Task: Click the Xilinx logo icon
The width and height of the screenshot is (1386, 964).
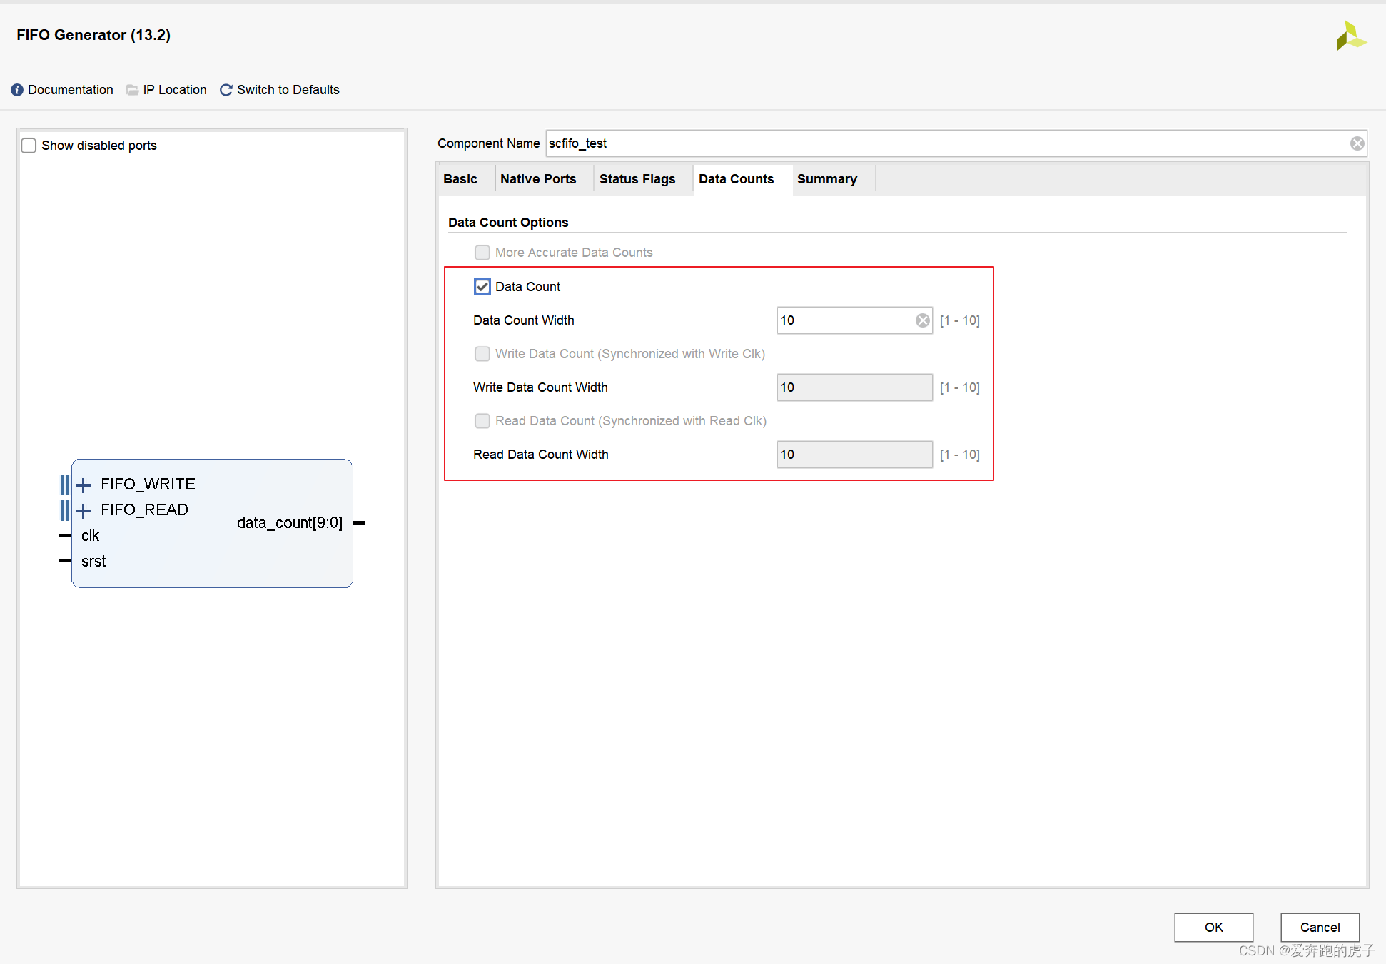Action: pyautogui.click(x=1350, y=36)
